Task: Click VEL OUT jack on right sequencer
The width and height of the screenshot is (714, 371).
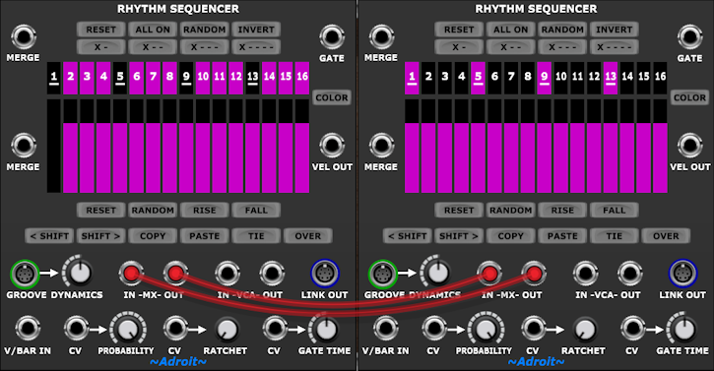Action: click(x=689, y=146)
